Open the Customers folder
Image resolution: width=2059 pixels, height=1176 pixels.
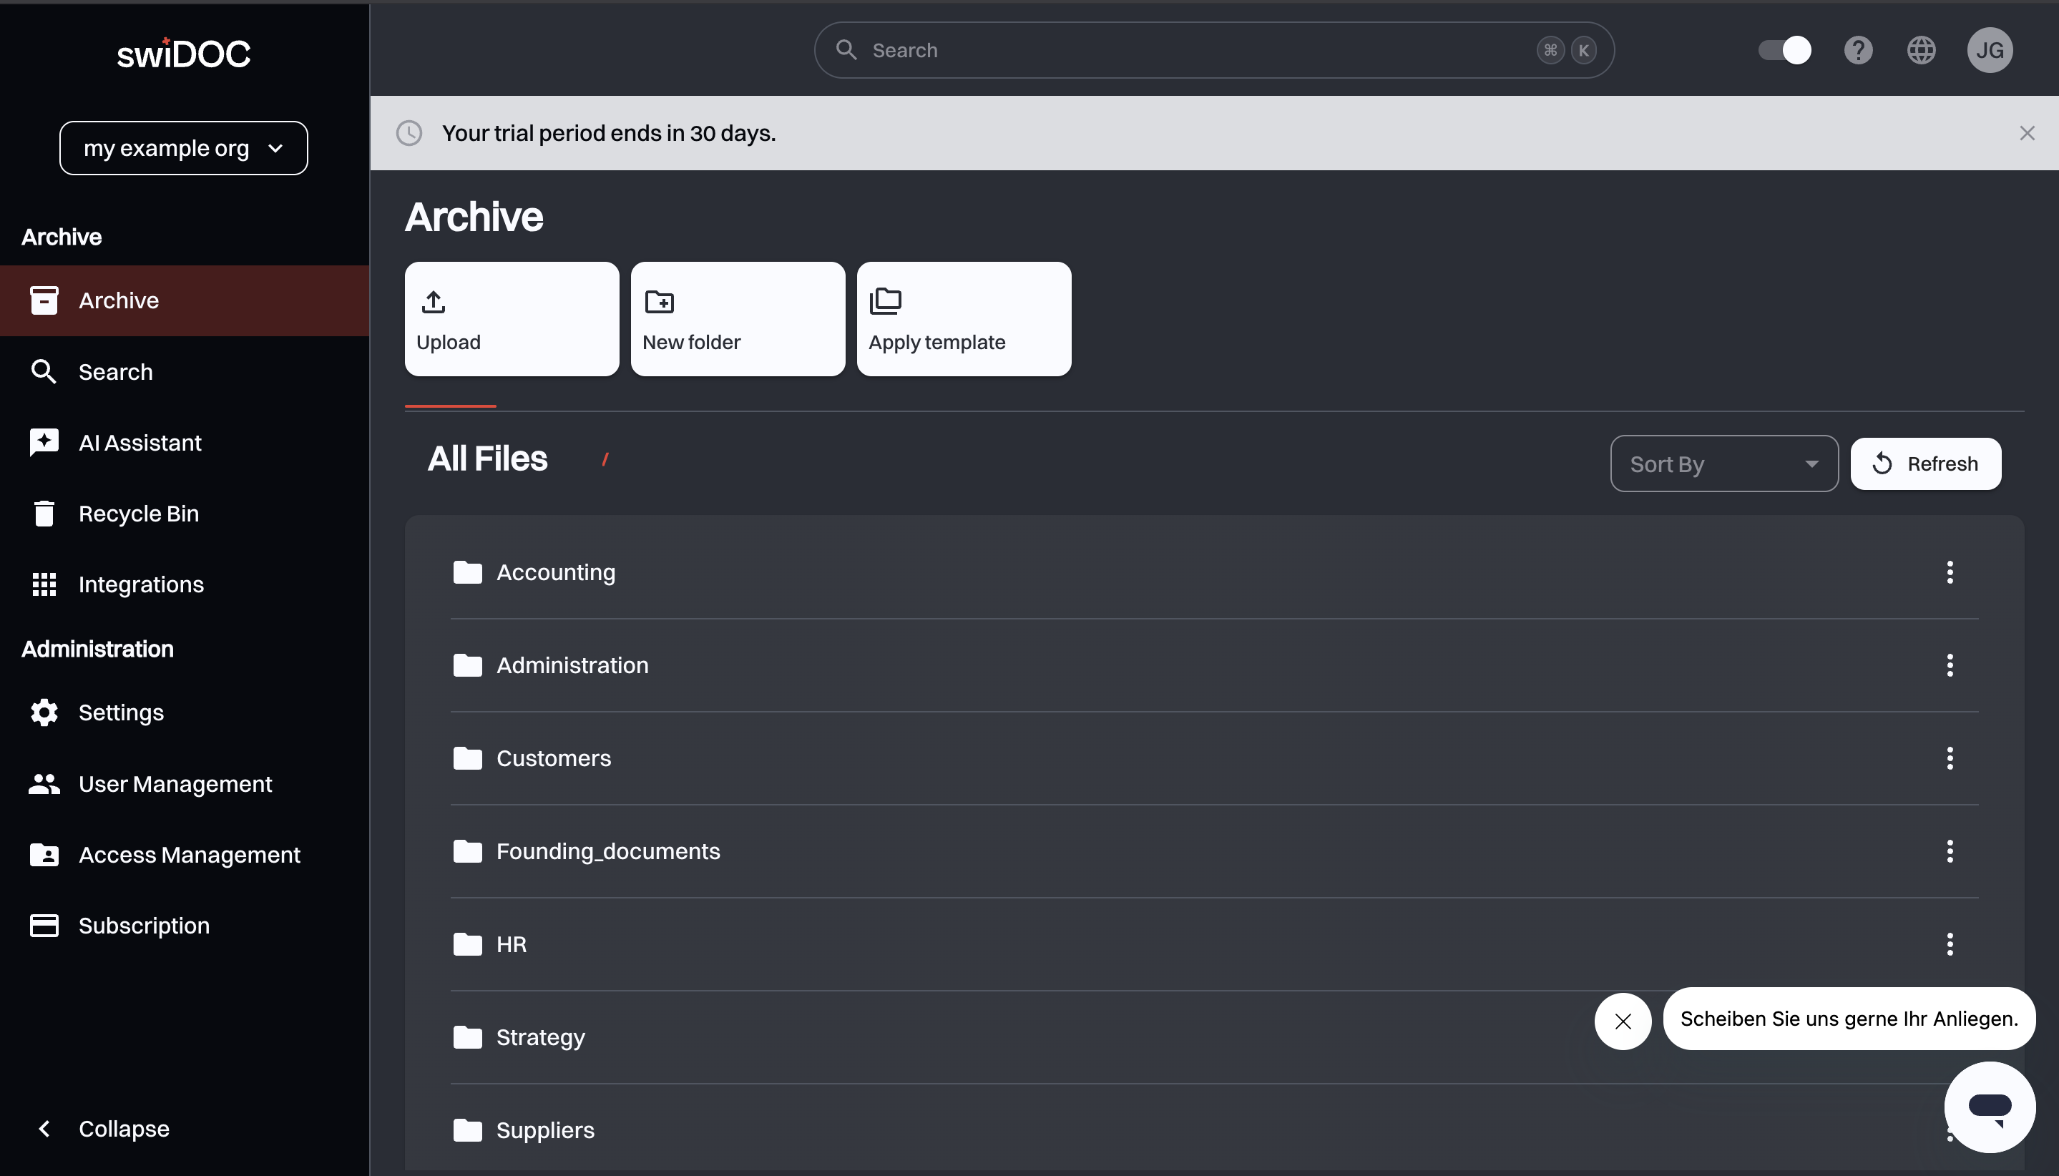[1214, 758]
